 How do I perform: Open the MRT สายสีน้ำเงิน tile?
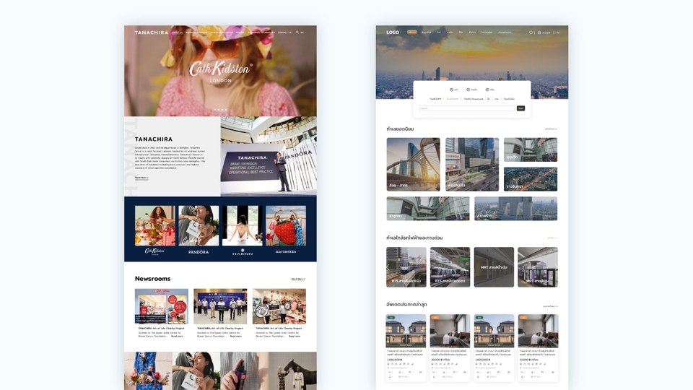tap(494, 267)
